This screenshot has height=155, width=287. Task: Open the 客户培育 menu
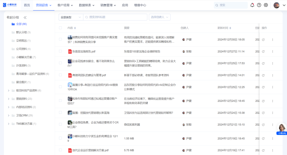(x=65, y=5)
